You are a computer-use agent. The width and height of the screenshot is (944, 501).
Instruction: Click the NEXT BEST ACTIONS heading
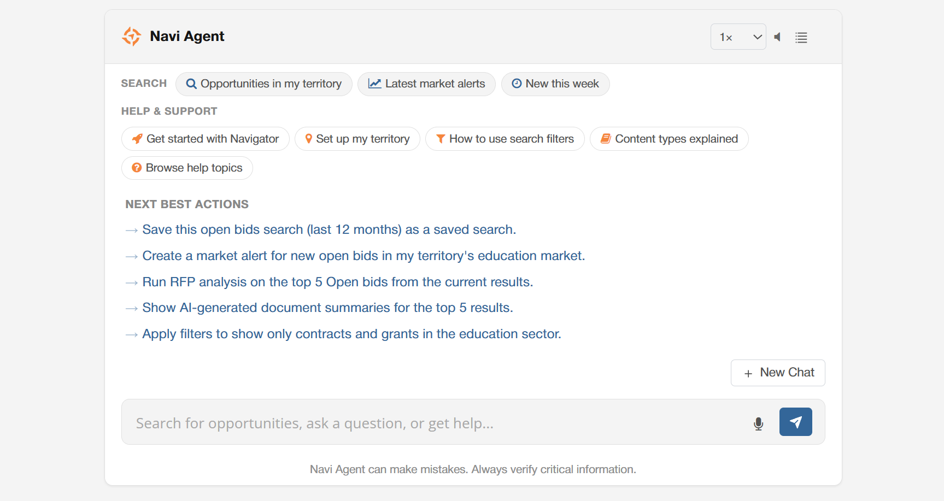(x=187, y=204)
